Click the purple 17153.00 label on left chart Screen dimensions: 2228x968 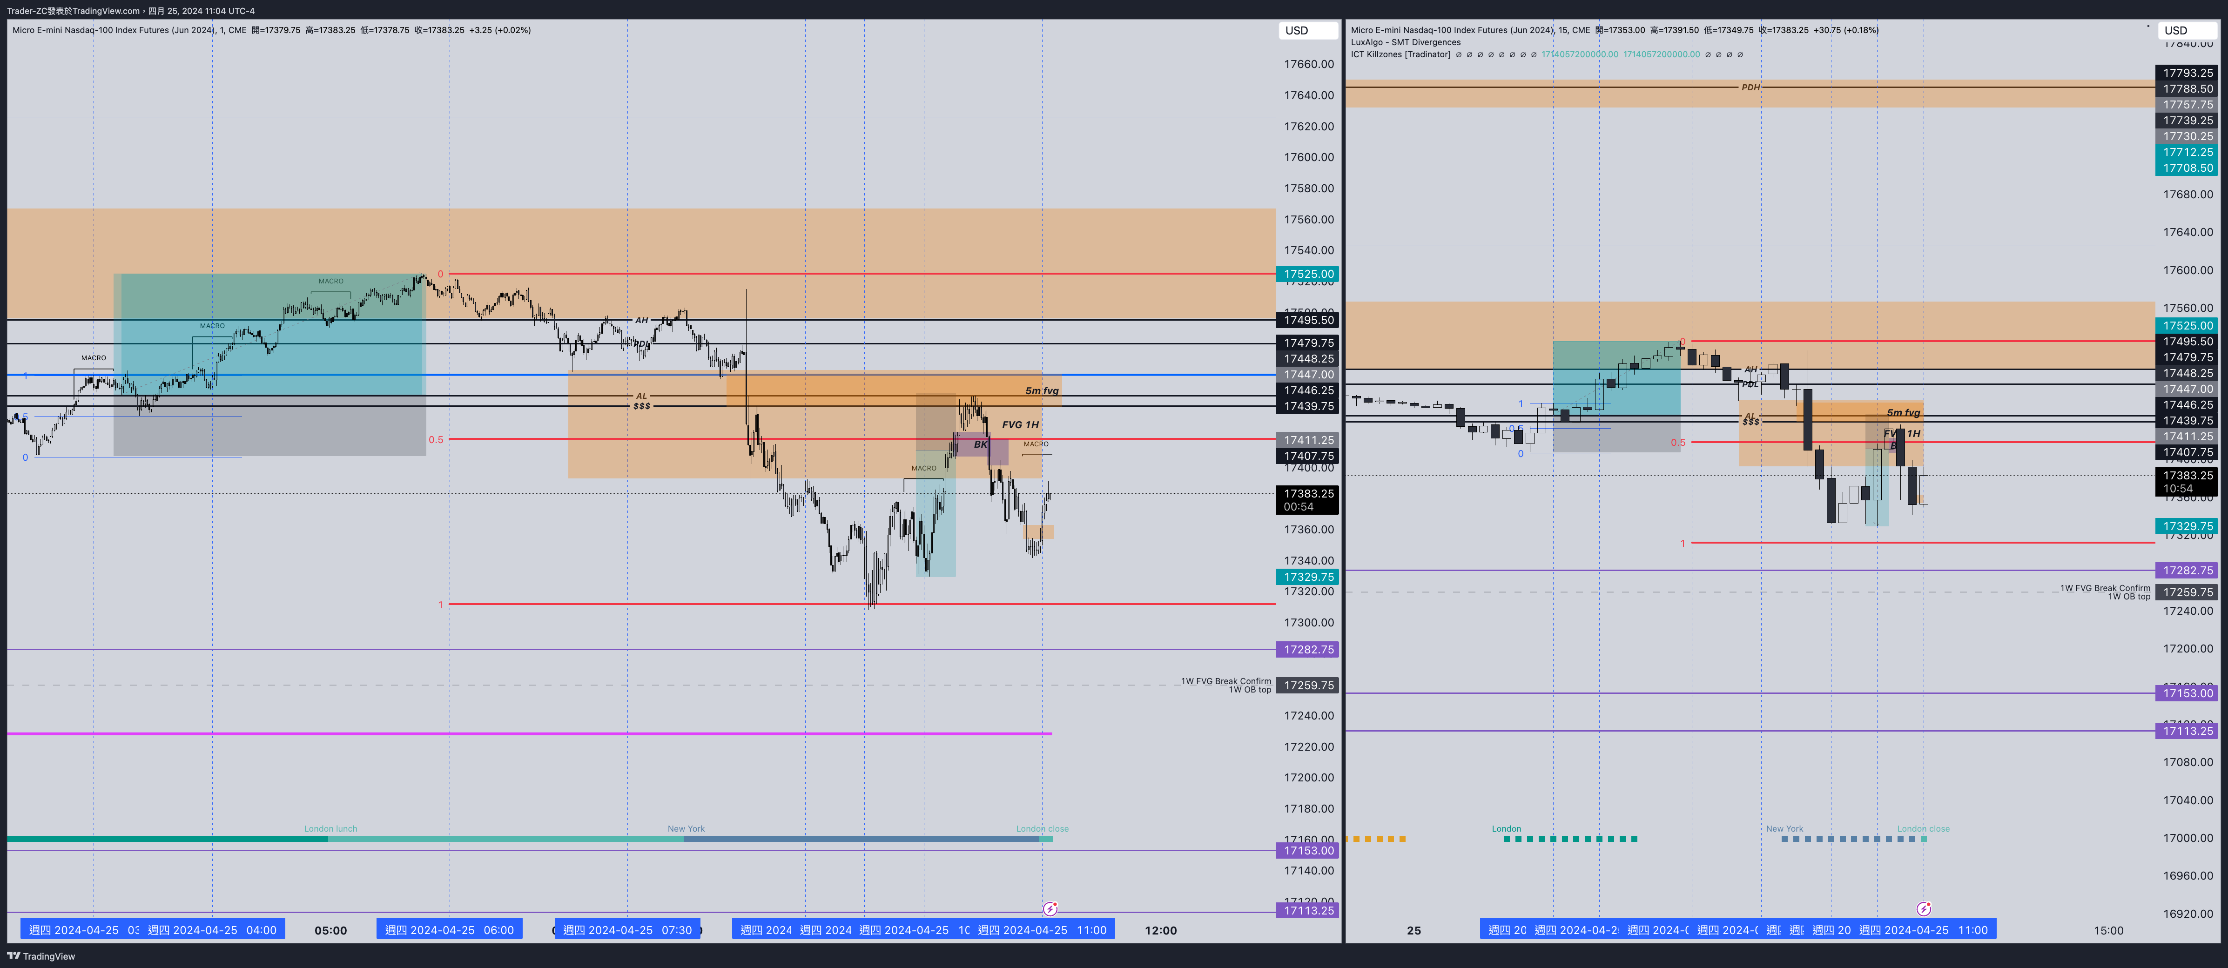tap(1308, 850)
